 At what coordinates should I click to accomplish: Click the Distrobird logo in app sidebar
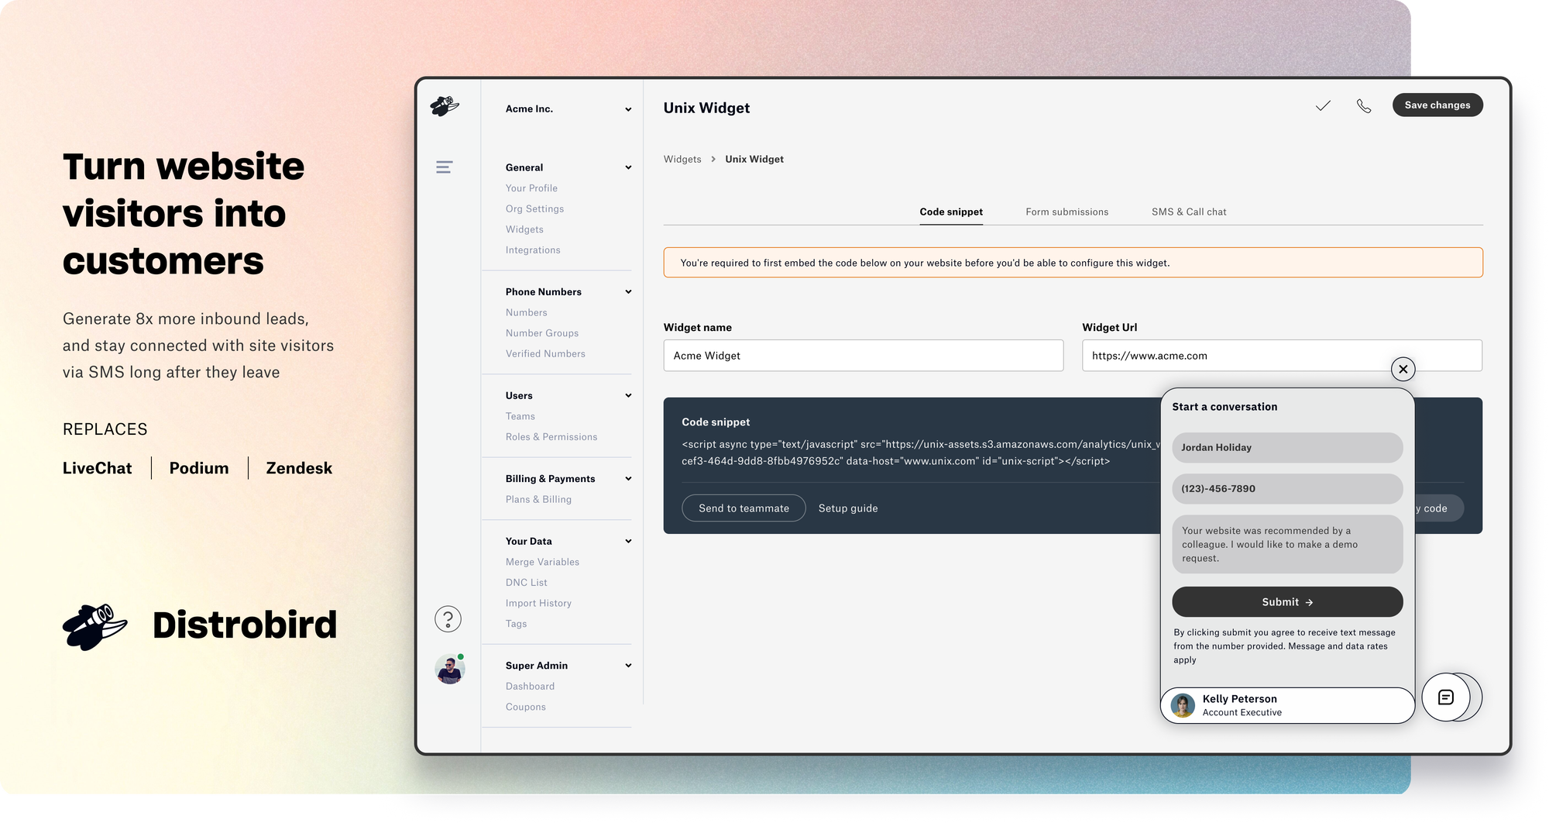tap(445, 106)
